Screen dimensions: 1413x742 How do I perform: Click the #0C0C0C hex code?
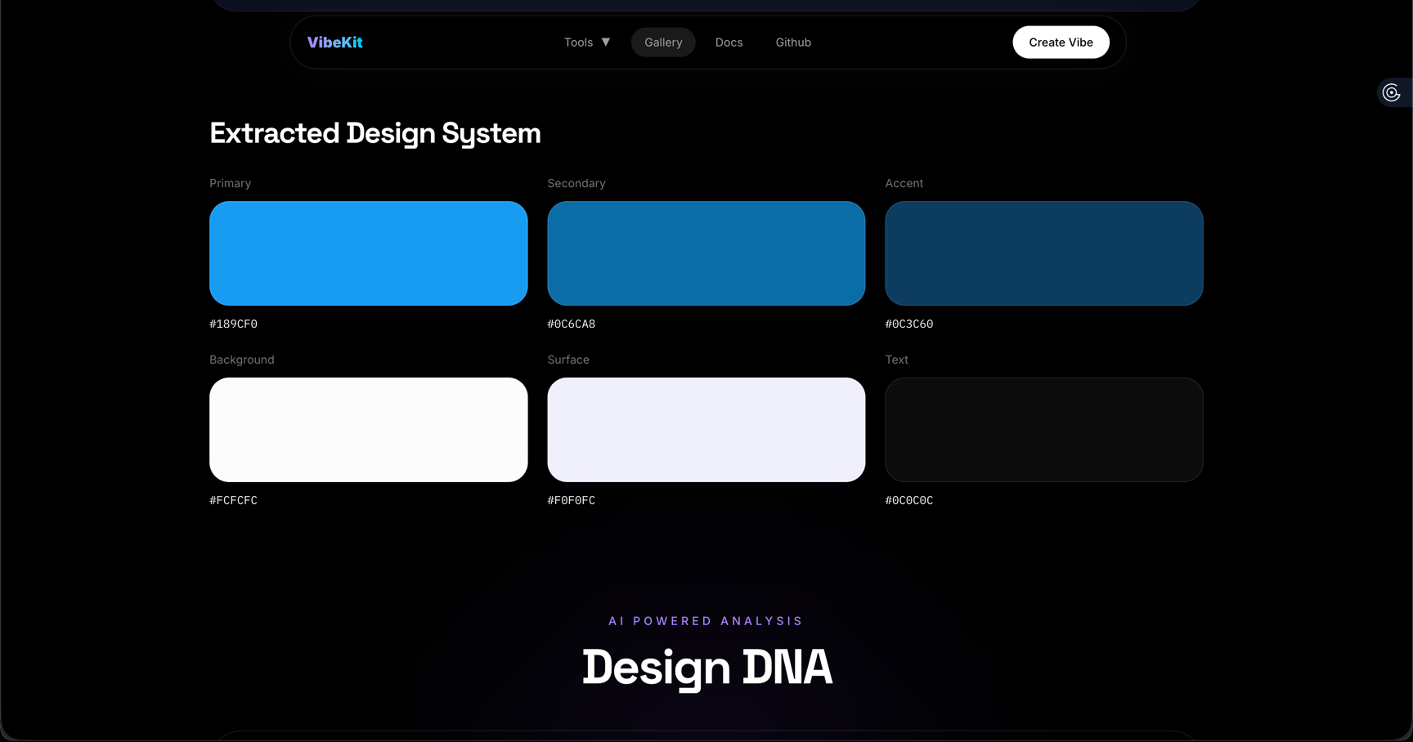click(x=908, y=501)
